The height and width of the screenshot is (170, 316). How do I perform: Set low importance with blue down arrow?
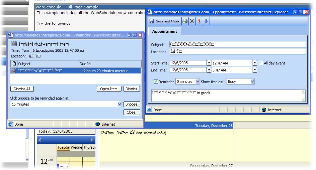point(206,21)
